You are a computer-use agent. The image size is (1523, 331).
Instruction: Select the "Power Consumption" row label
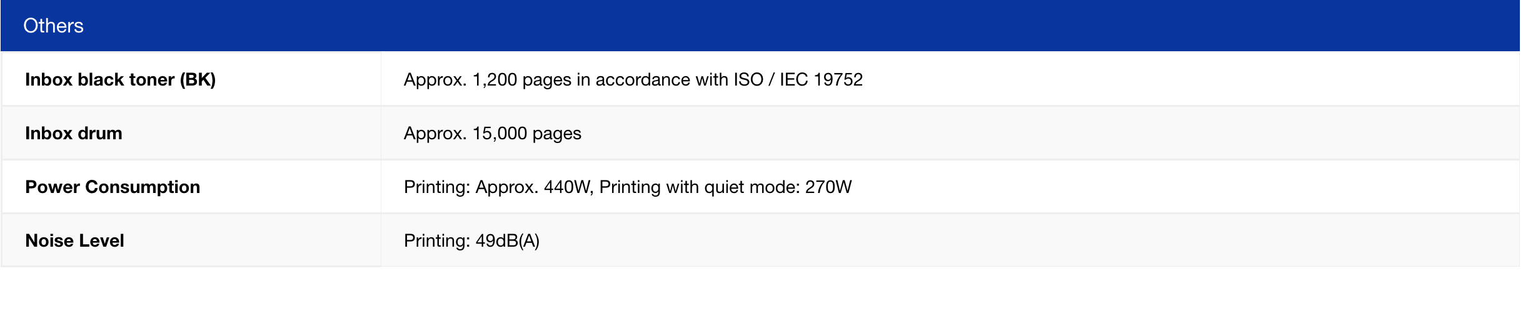113,187
